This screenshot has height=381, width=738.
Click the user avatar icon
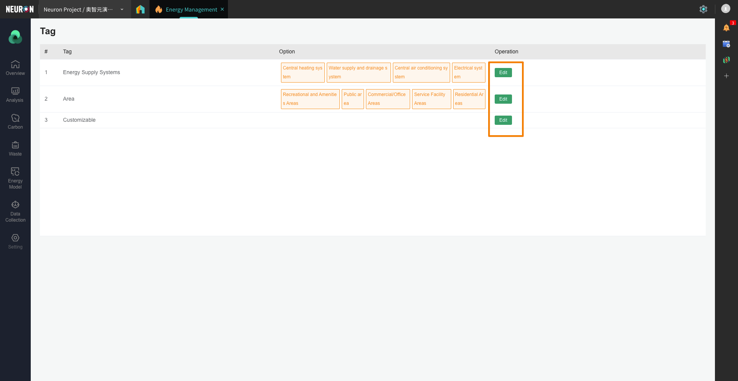coord(725,9)
